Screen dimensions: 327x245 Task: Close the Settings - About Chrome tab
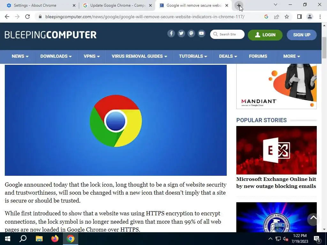tap(74, 6)
